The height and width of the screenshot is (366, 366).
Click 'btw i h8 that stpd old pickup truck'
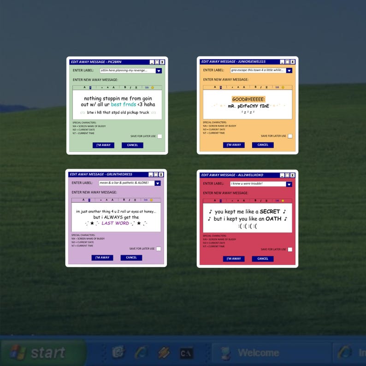[x=118, y=112]
